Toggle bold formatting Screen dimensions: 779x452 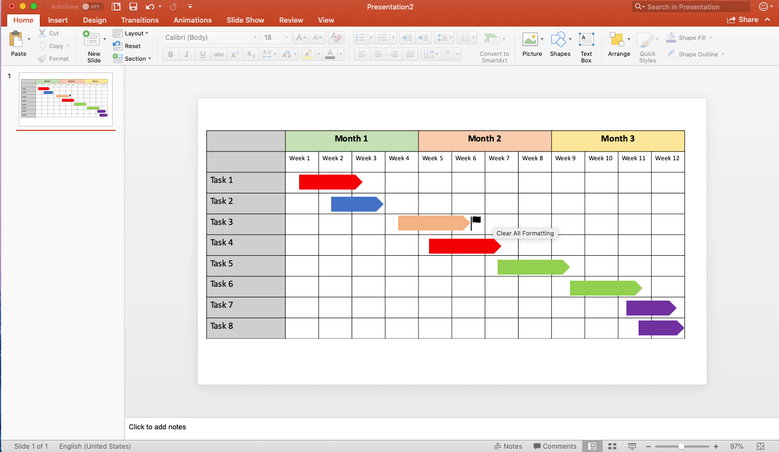170,54
